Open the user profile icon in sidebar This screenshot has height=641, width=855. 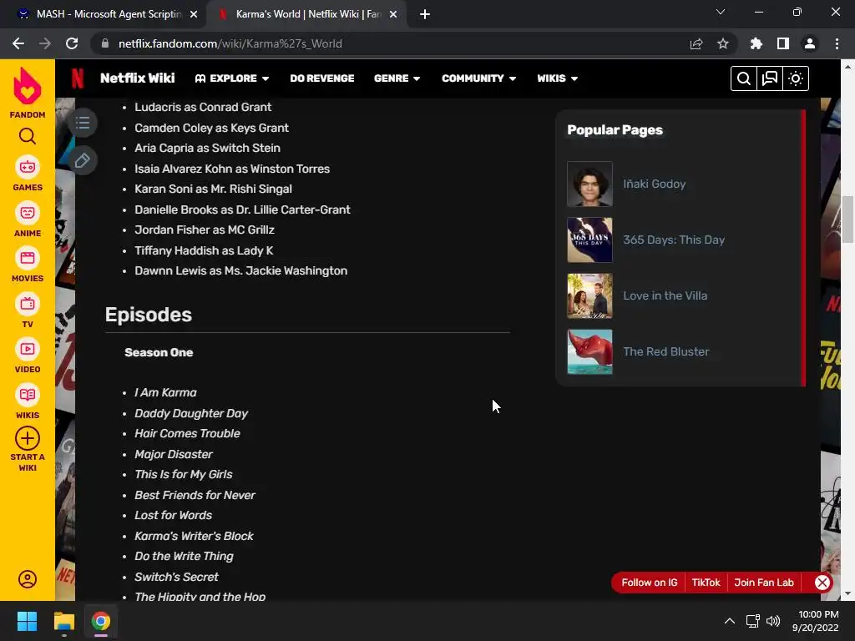28,579
